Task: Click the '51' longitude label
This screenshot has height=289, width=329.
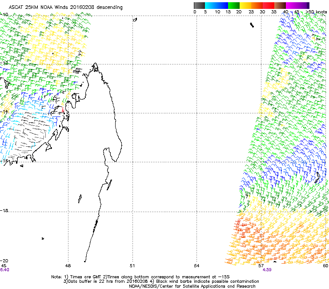Action: coord(132,266)
